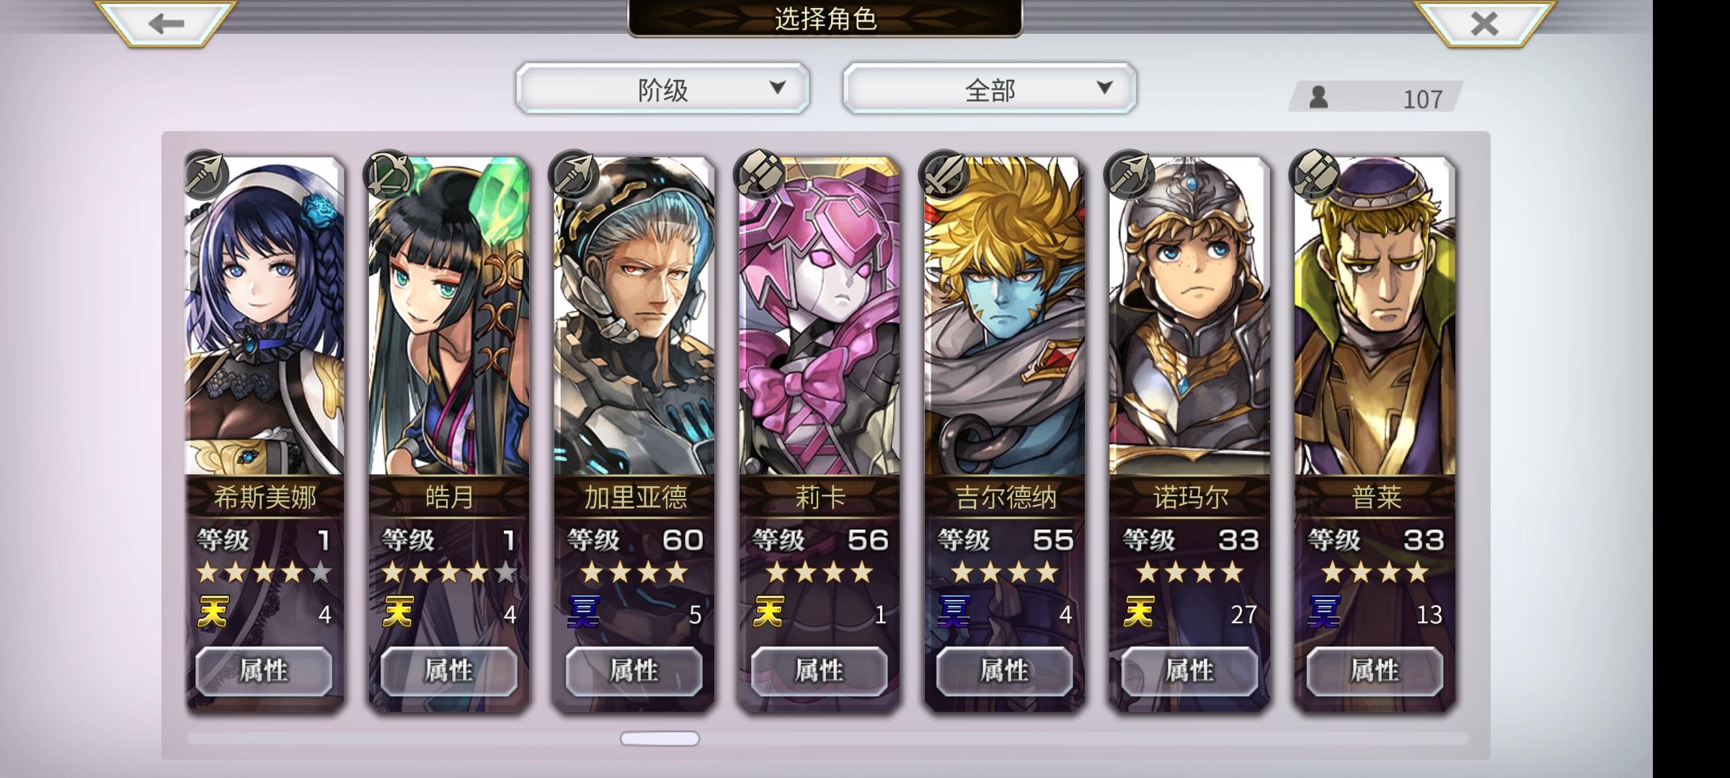Open 属性 for 莉卡
1730x778 pixels.
pos(819,671)
